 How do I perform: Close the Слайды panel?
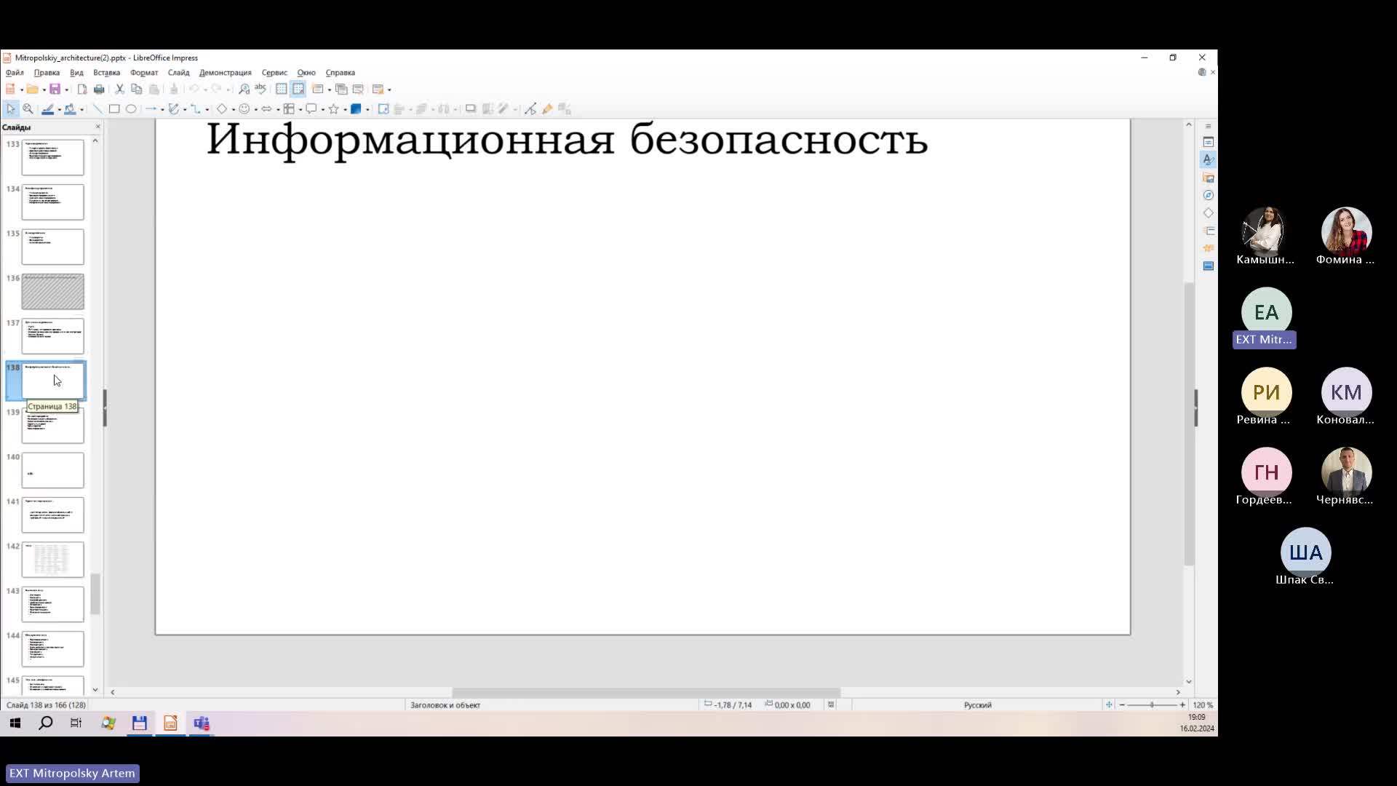(98, 127)
